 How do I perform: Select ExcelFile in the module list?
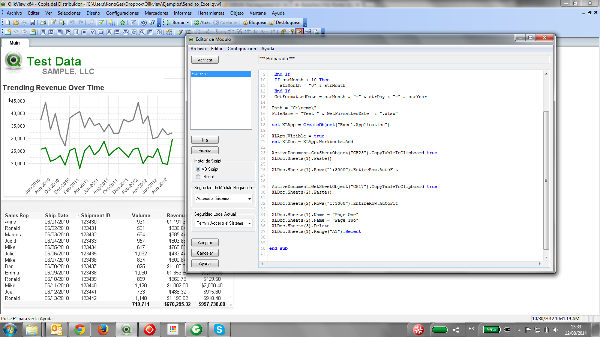(x=220, y=74)
